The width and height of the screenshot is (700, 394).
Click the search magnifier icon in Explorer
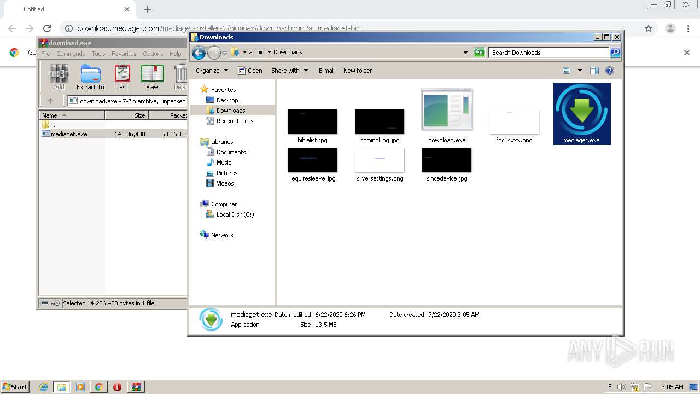click(615, 53)
